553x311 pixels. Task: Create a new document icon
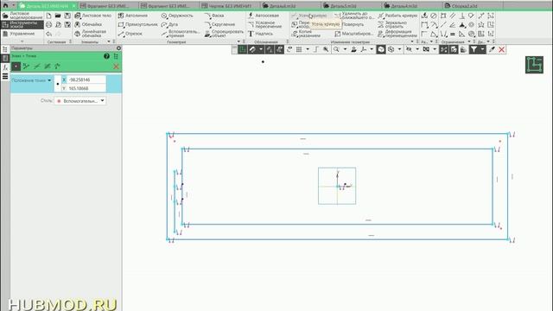click(48, 16)
